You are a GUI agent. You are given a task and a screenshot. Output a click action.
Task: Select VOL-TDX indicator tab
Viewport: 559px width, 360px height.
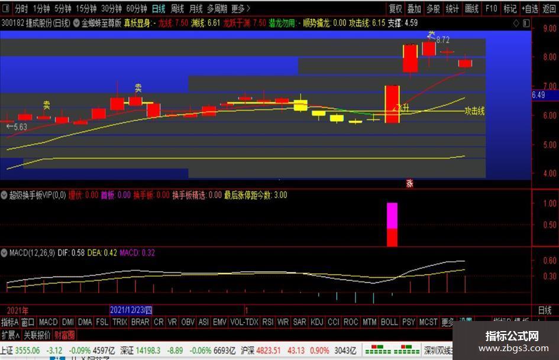click(244, 322)
